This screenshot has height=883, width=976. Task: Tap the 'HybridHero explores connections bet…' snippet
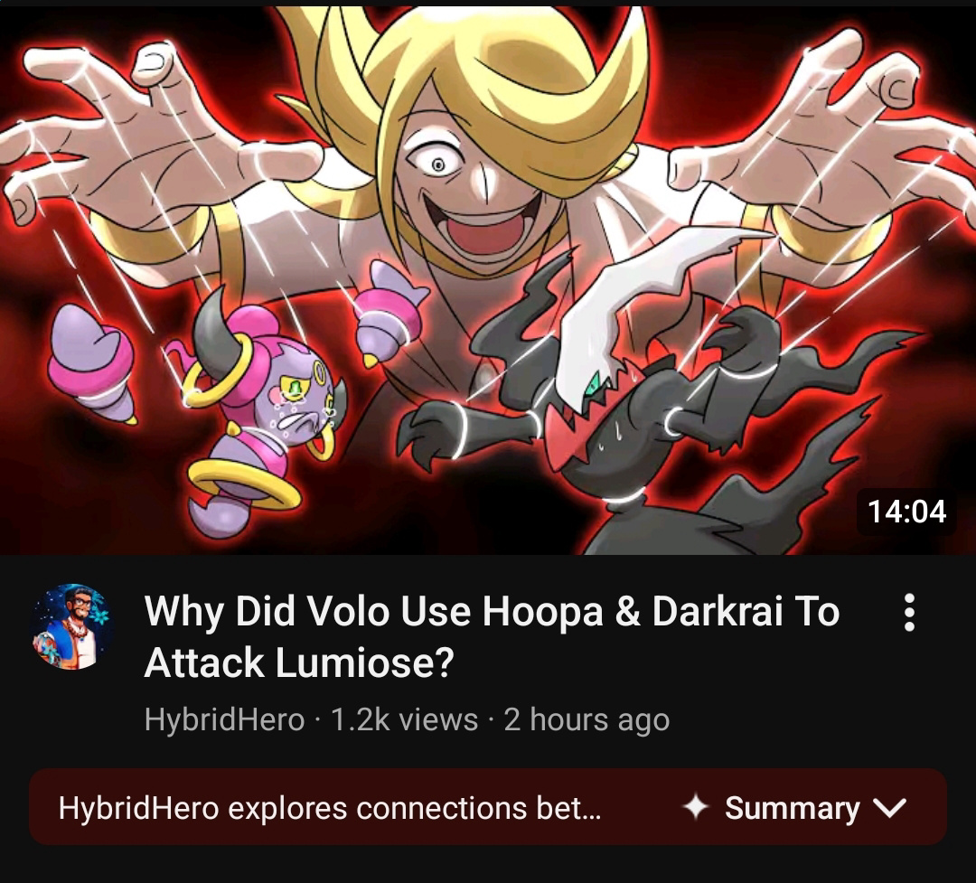coord(329,808)
